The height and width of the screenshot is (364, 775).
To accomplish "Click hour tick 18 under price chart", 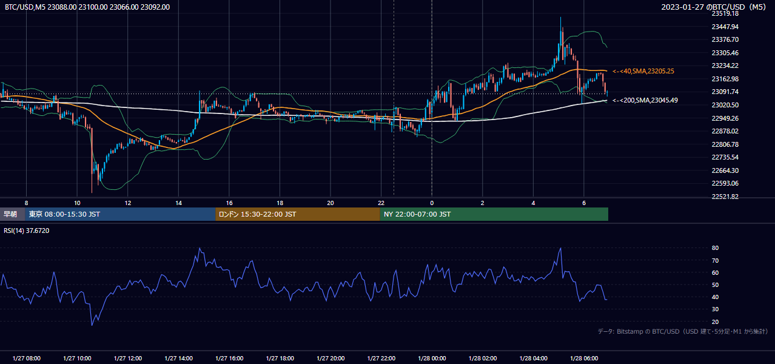I will coord(280,203).
